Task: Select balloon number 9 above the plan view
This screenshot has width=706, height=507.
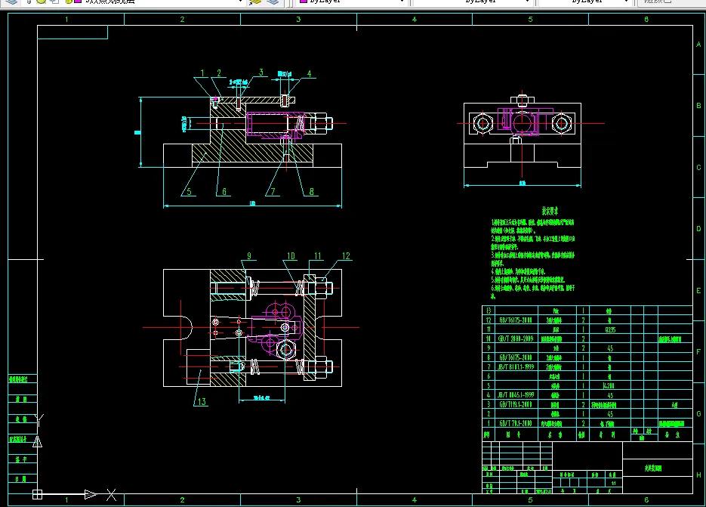Action: point(249,255)
